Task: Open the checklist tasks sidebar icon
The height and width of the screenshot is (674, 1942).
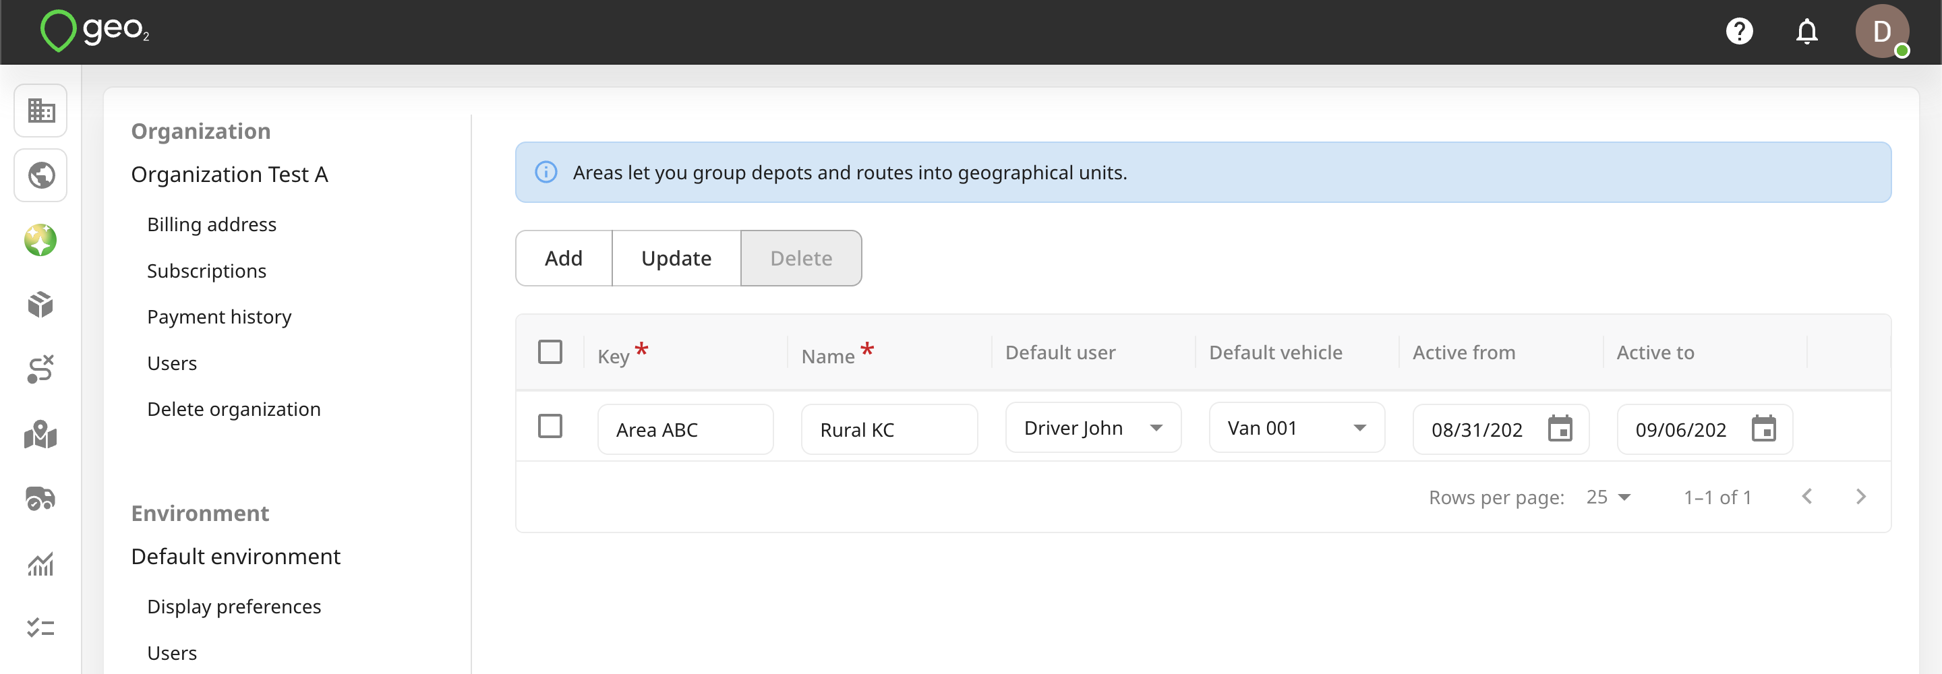Action: click(40, 627)
